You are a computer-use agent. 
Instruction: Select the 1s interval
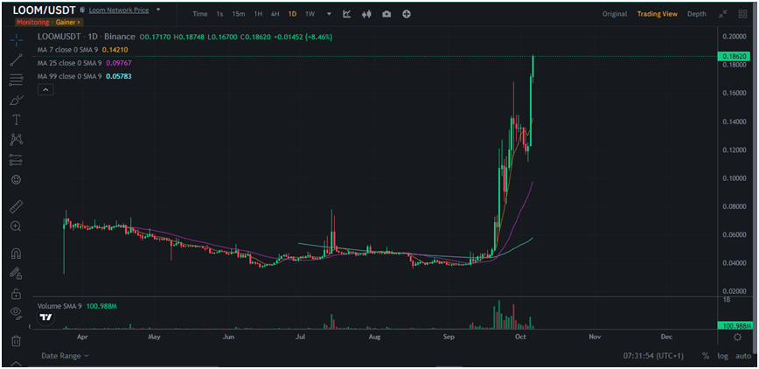(x=219, y=14)
